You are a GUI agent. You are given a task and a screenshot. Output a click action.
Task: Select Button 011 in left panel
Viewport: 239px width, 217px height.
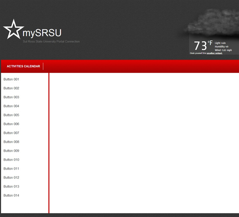[x=12, y=169]
